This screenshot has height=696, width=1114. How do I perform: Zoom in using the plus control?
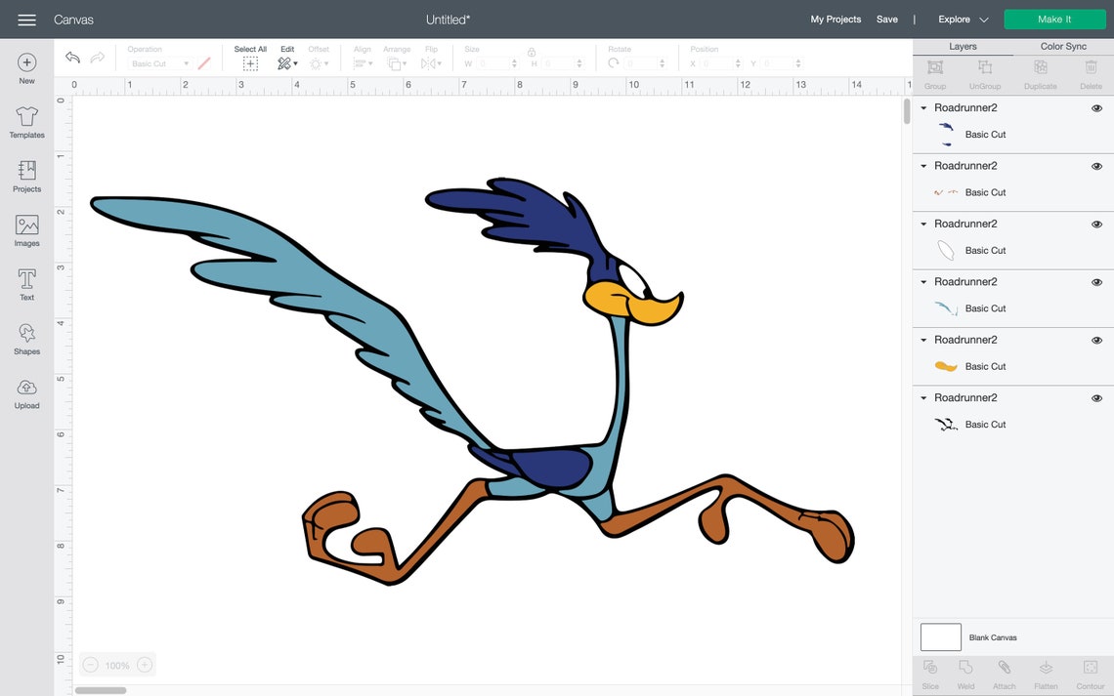tap(145, 664)
